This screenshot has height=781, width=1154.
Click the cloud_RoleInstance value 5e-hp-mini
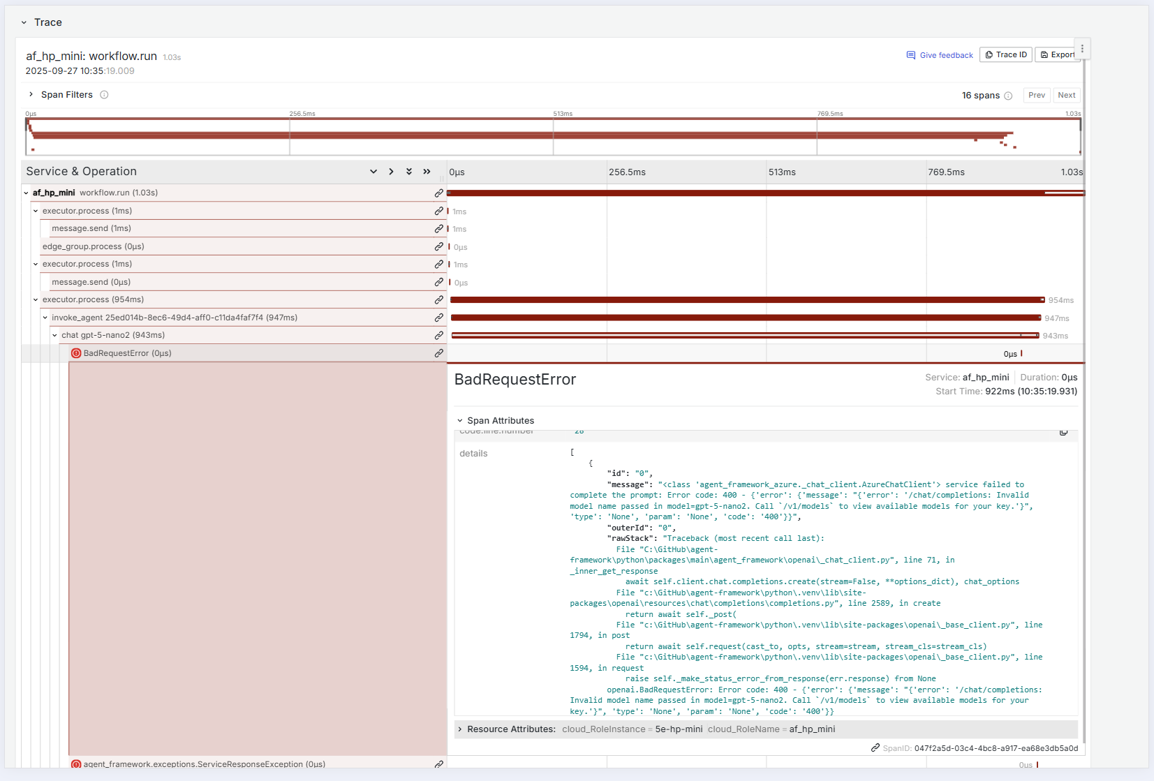[x=679, y=729]
